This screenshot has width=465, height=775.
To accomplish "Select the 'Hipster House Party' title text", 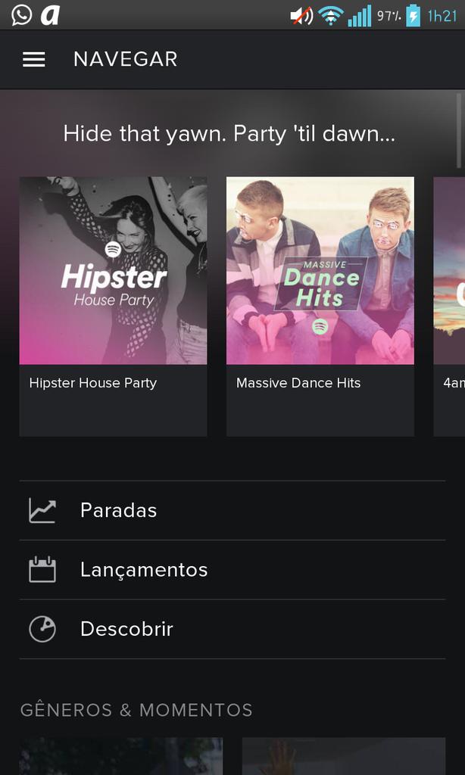I will coord(93,383).
